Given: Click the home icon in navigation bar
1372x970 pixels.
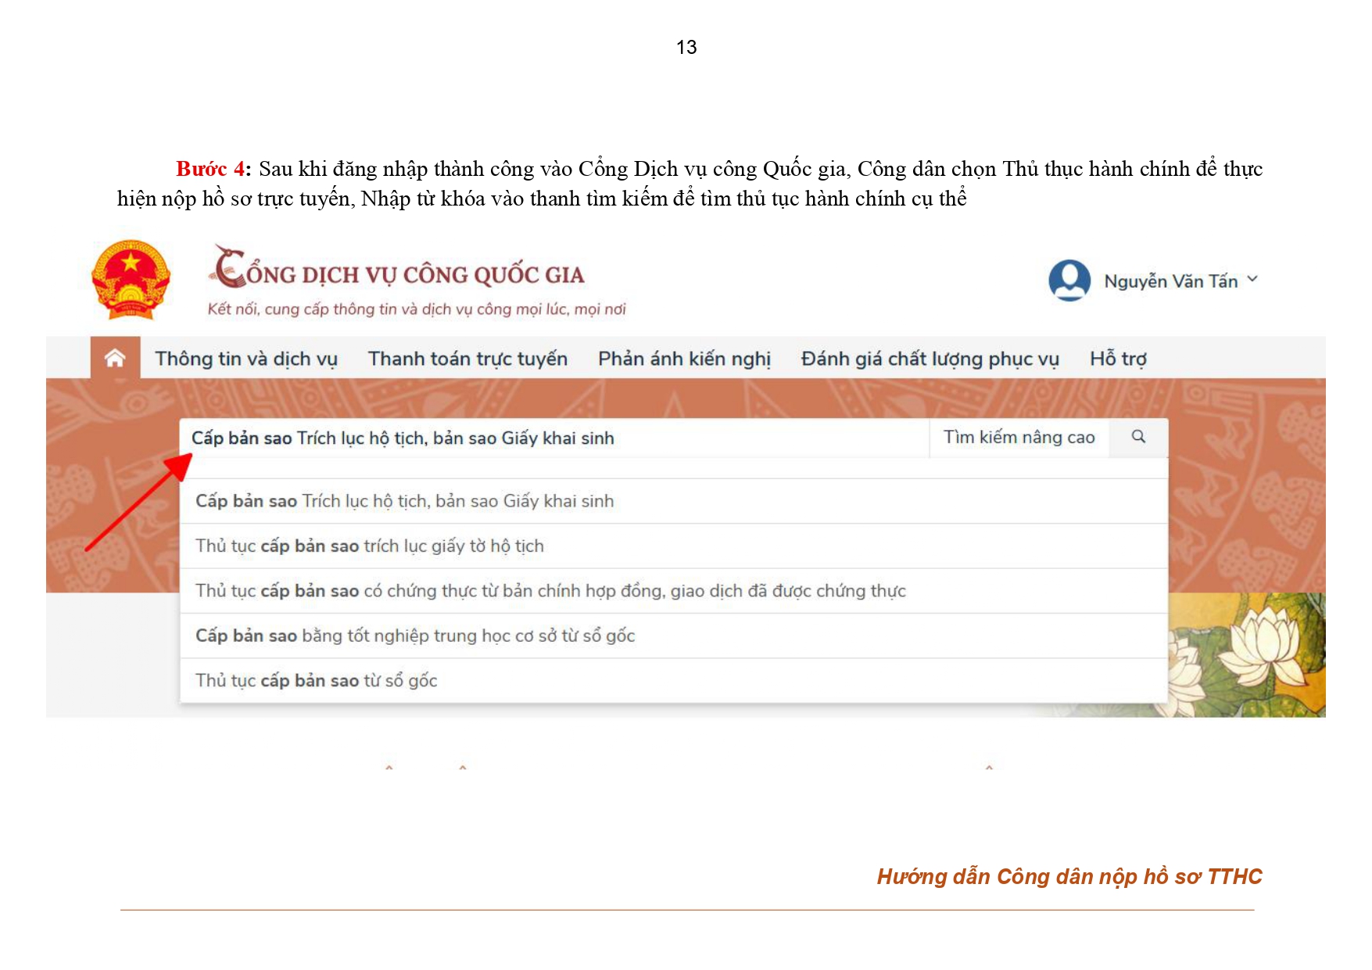Looking at the screenshot, I should [x=115, y=358].
